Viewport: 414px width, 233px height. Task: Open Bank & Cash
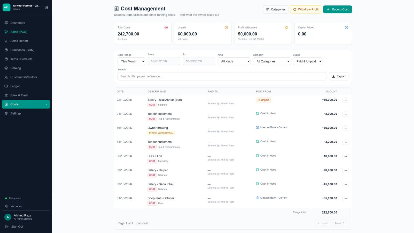(26, 95)
